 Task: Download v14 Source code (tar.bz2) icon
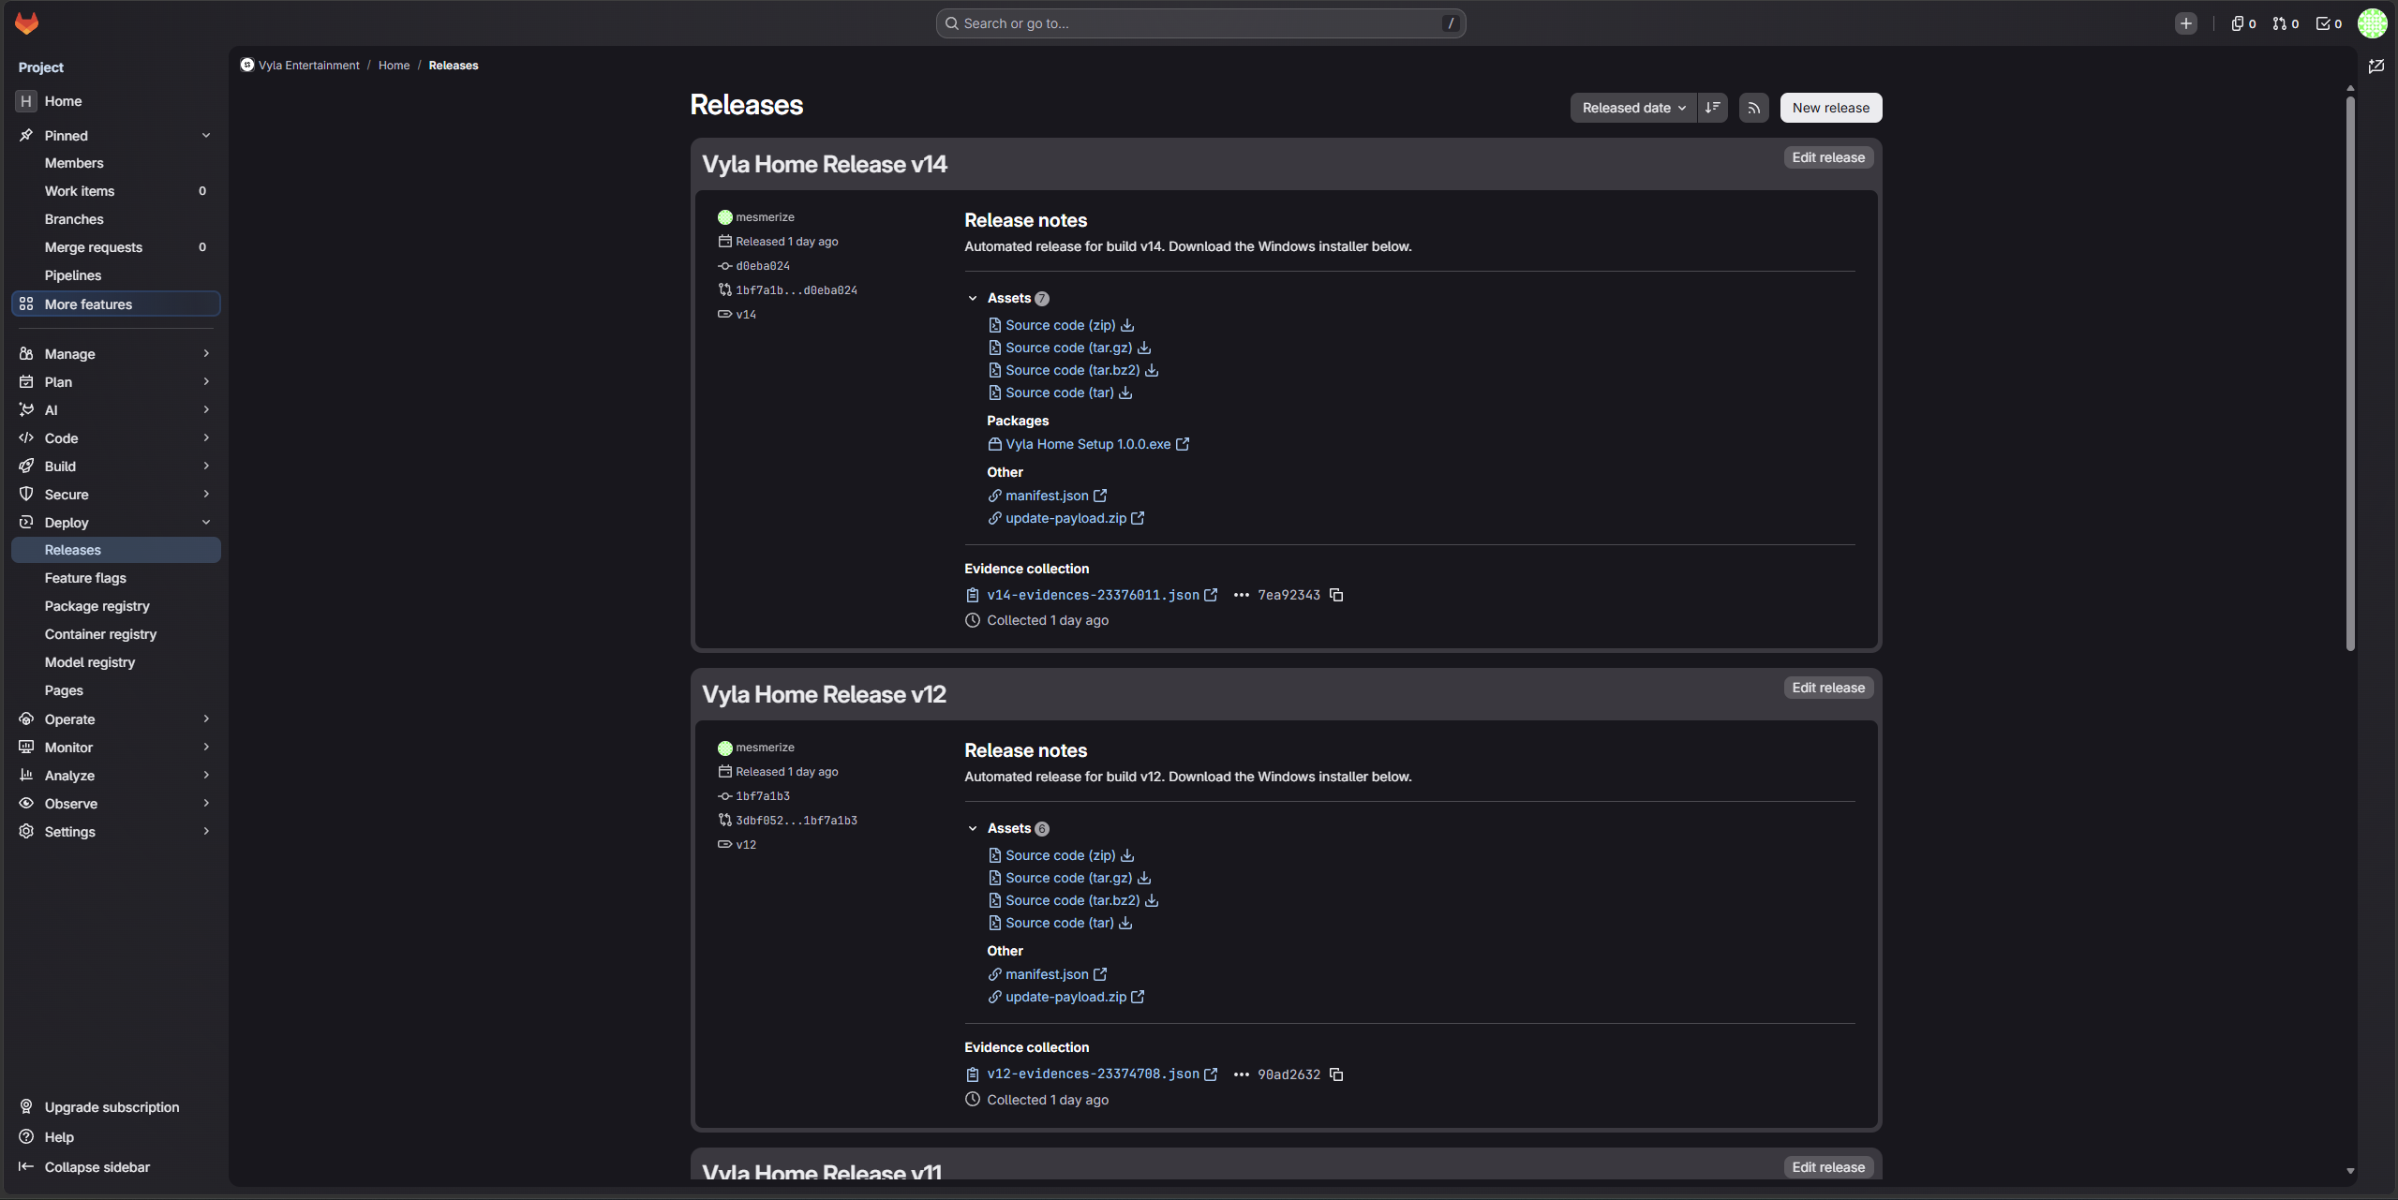[x=1152, y=370]
